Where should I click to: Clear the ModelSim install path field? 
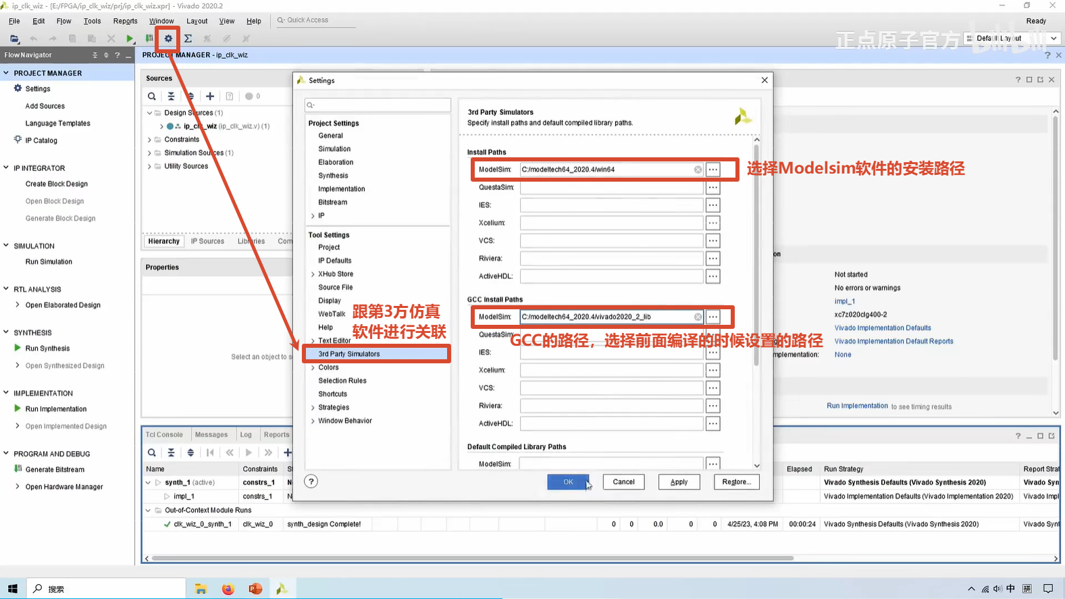click(698, 170)
